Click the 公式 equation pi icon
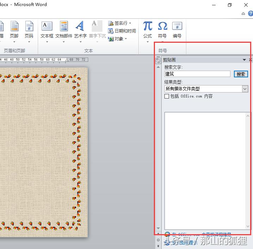The width and height of the screenshot is (253, 249). (147, 30)
